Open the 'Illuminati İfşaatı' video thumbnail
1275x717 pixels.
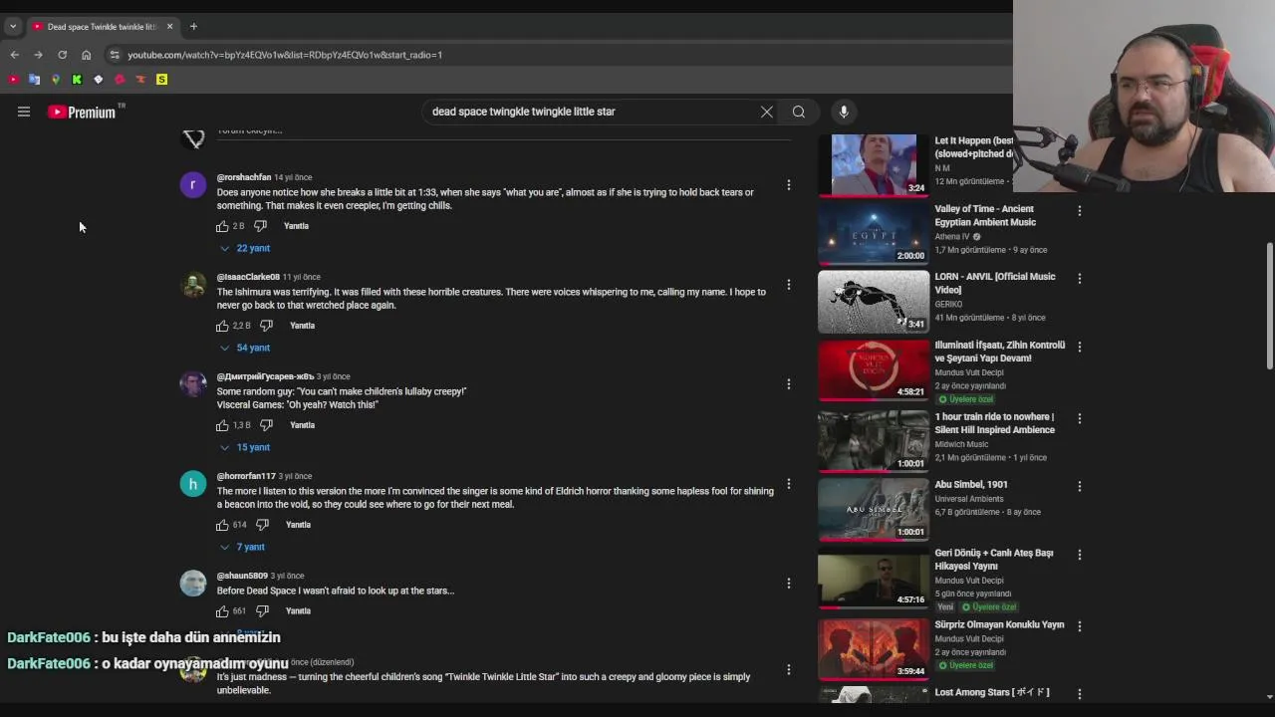point(874,369)
